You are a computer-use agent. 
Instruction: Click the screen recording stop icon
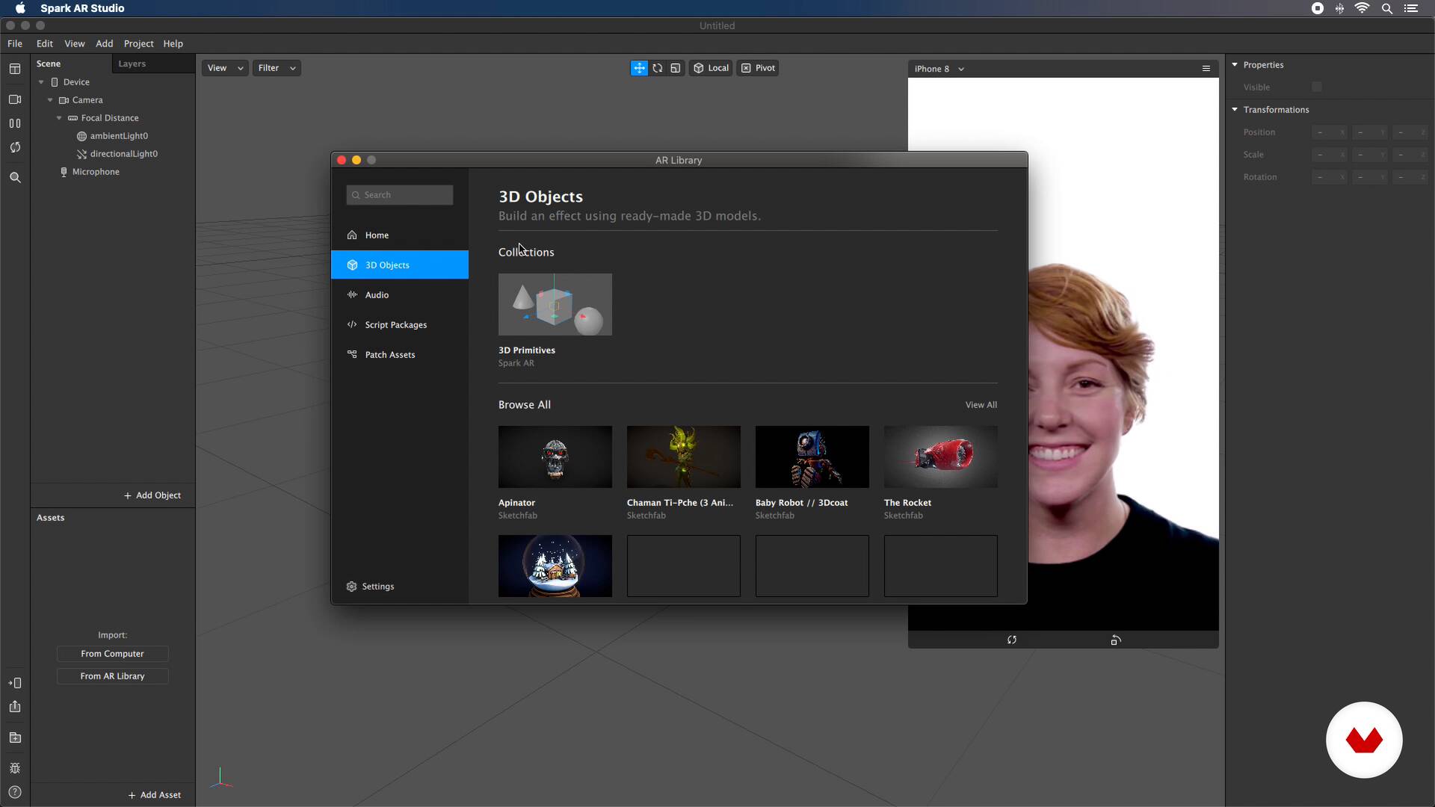[1318, 8]
